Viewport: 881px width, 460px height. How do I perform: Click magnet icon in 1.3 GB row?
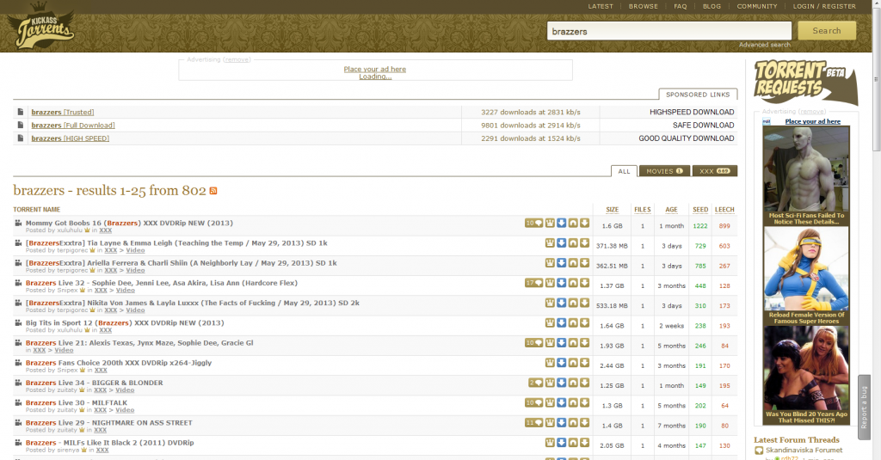tap(573, 402)
